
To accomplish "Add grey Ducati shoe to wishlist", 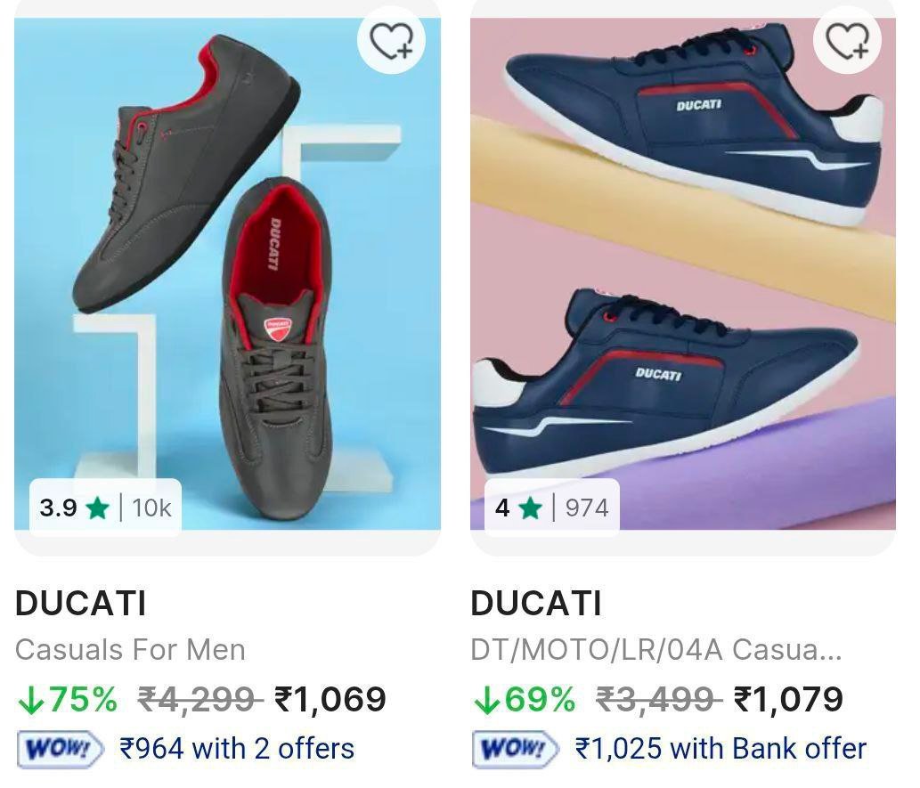I will click(391, 40).
